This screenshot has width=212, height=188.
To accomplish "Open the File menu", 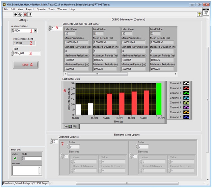I will click(6, 9).
